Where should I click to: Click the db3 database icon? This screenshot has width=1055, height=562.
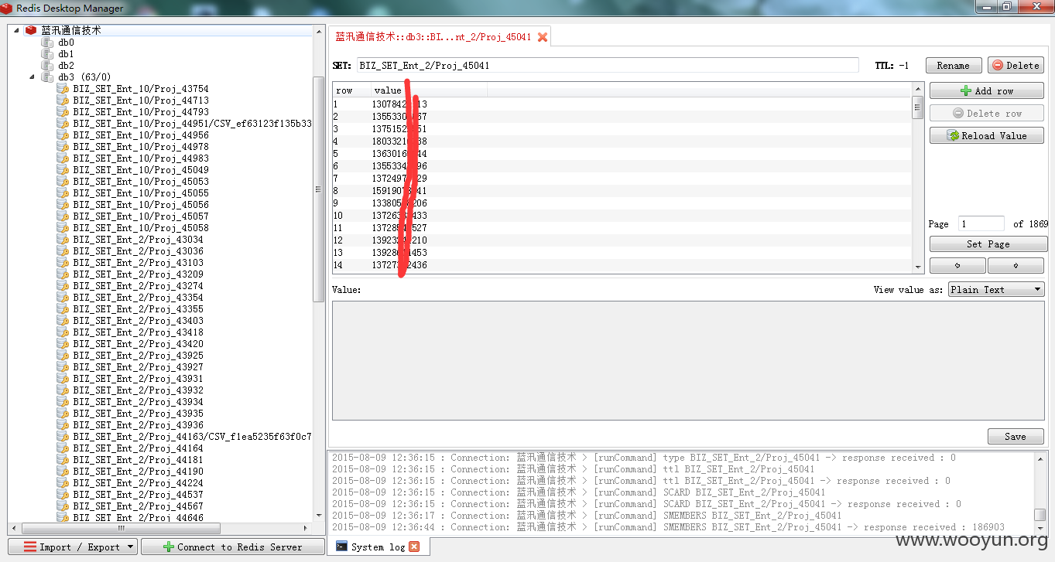tap(47, 77)
